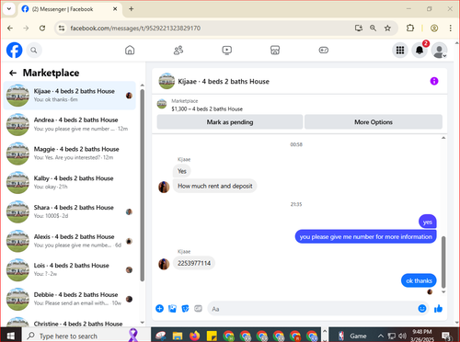Open Shara conversation in list
The image size is (460, 342).
pos(70,211)
